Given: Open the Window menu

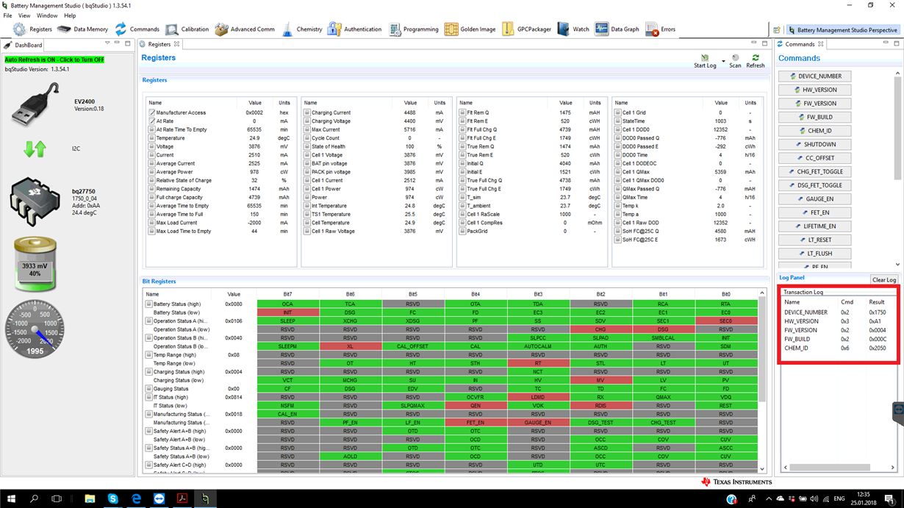Looking at the screenshot, I should [47, 15].
